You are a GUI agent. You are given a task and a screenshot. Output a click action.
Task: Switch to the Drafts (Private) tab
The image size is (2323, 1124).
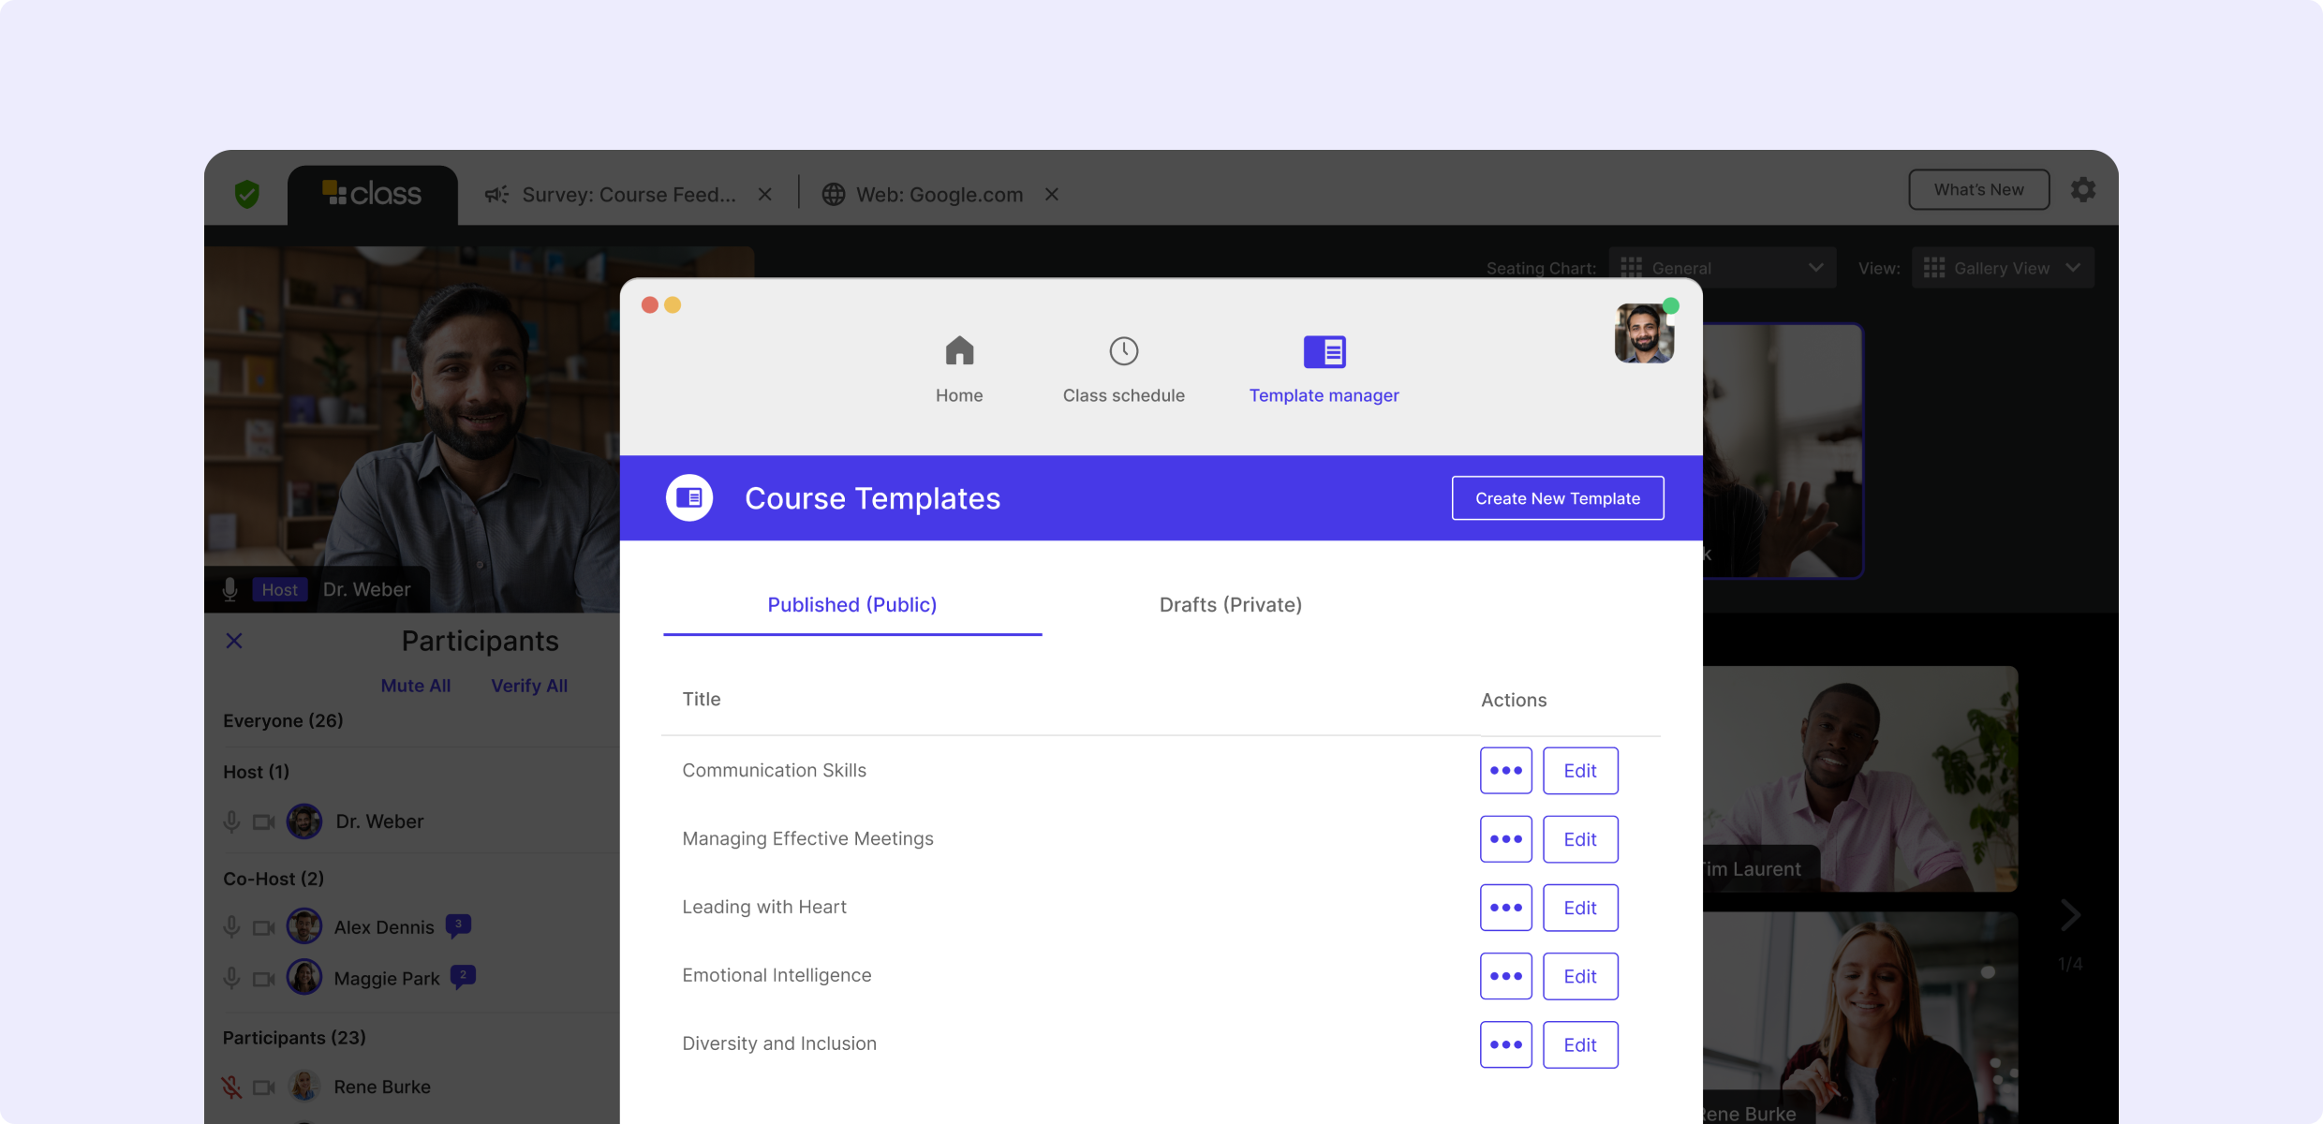[x=1230, y=605]
